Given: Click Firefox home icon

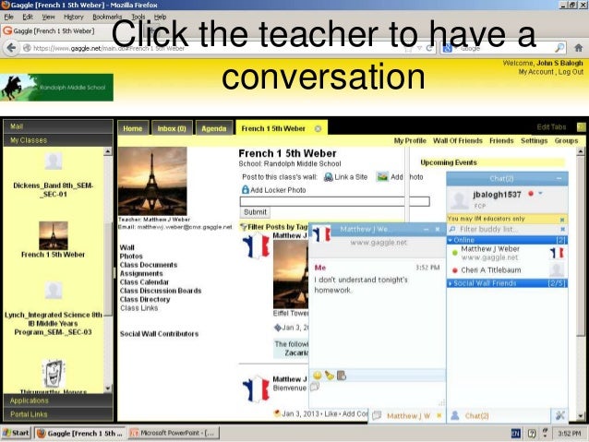Looking at the screenshot, I should click(579, 48).
